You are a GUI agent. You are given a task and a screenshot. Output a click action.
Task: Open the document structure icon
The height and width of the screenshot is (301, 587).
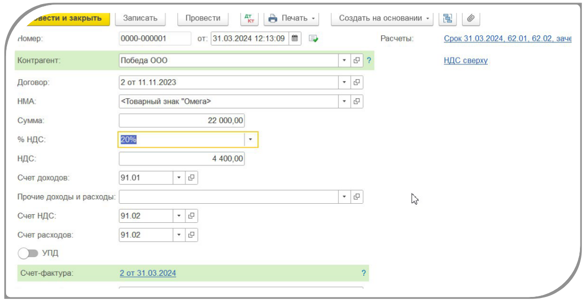[447, 18]
